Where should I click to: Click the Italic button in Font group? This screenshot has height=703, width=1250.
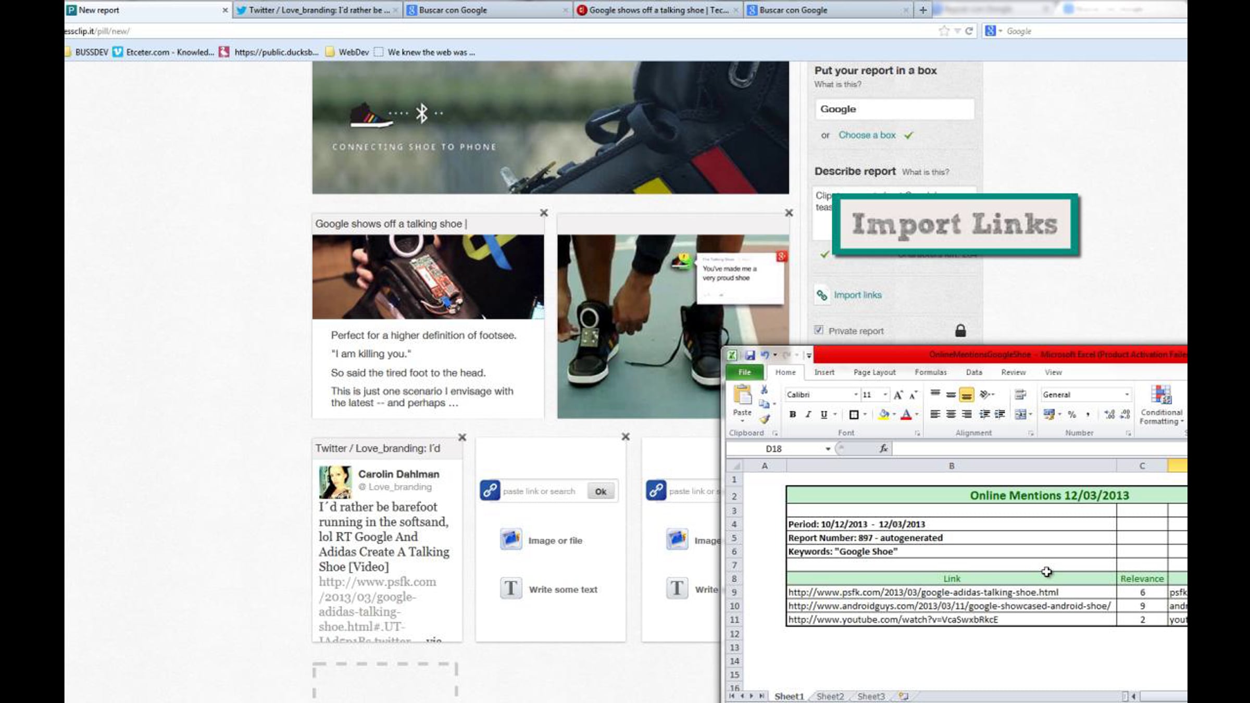point(808,415)
